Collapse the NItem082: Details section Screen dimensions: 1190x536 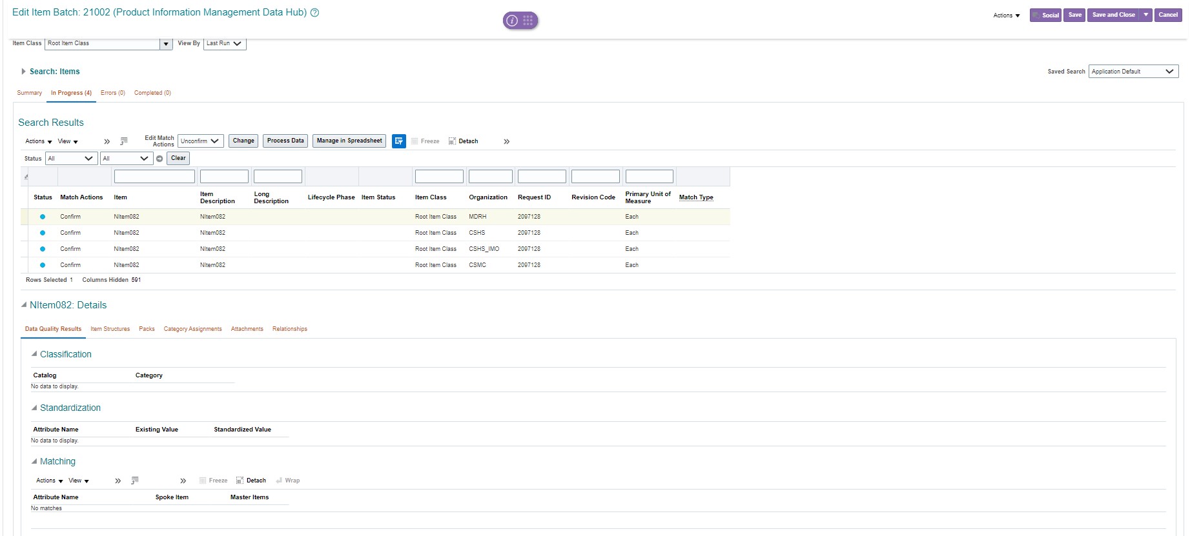[24, 305]
